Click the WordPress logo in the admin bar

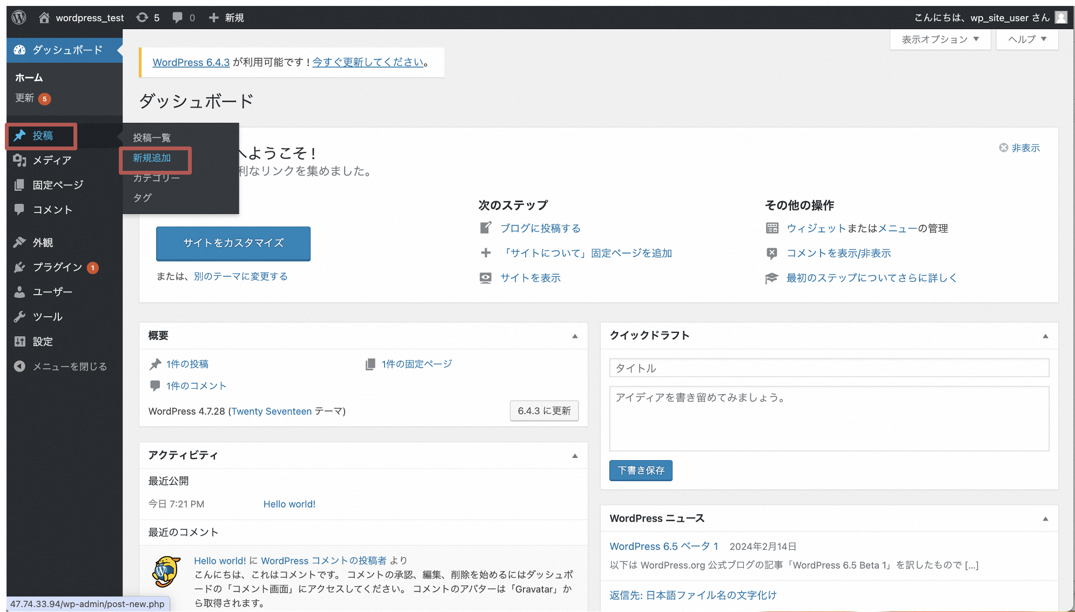(18, 17)
